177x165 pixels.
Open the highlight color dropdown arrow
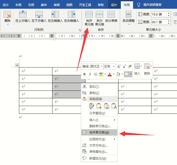(105, 74)
